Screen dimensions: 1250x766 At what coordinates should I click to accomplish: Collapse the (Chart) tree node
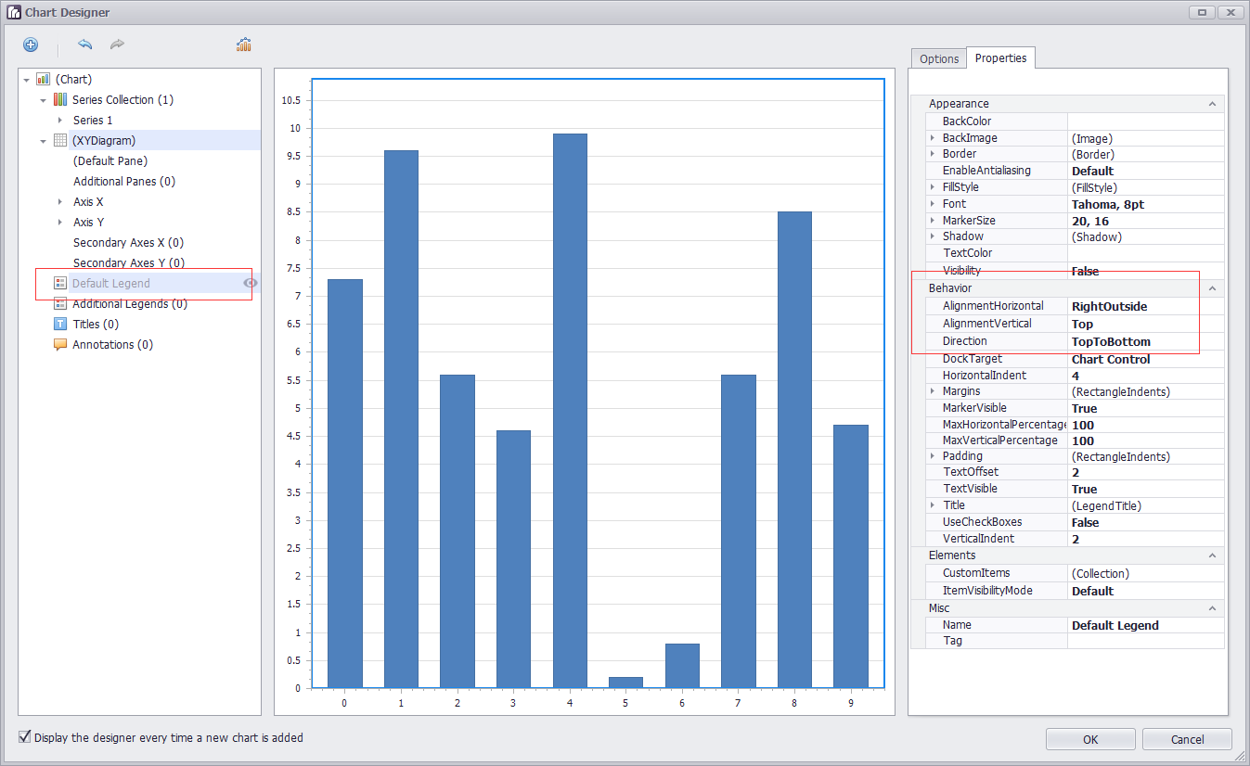coord(26,80)
